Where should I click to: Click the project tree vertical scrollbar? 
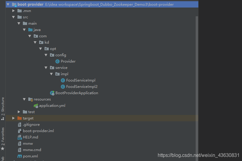(x=197, y=88)
